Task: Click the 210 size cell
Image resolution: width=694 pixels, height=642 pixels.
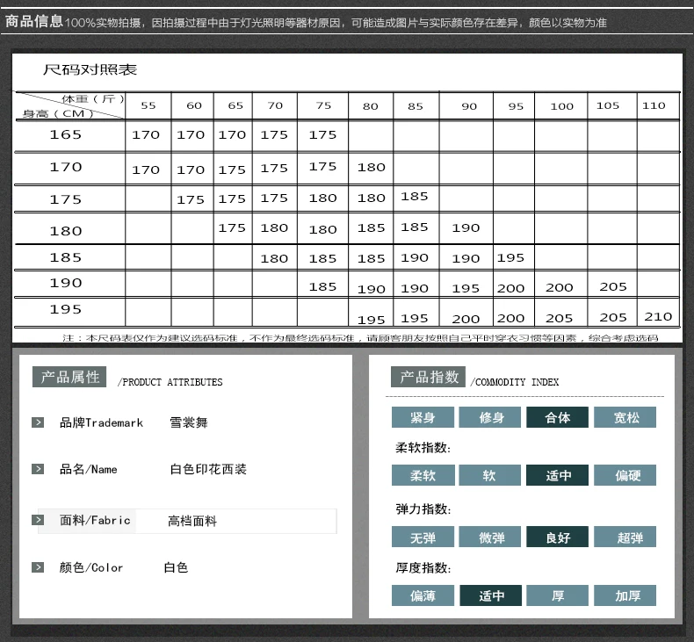Action: point(658,317)
